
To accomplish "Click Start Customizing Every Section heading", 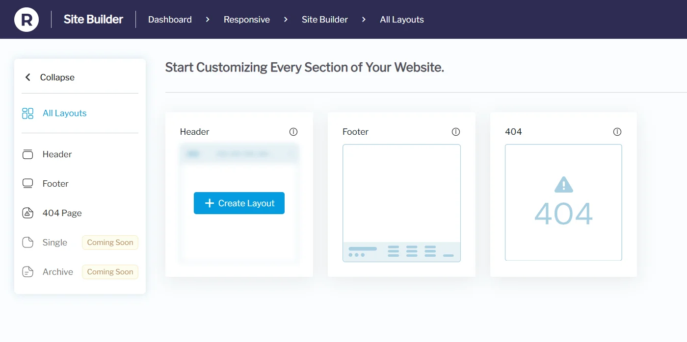I will [x=304, y=67].
